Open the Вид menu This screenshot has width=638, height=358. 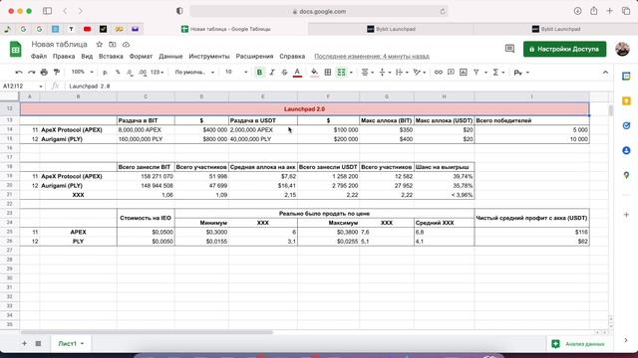pyautogui.click(x=87, y=56)
